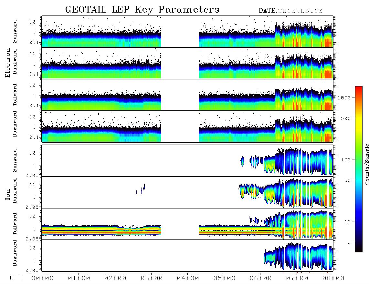Image resolution: width=369 pixels, height=284 pixels.
Task: Click the 04:00 time tick label
Action: point(188,278)
